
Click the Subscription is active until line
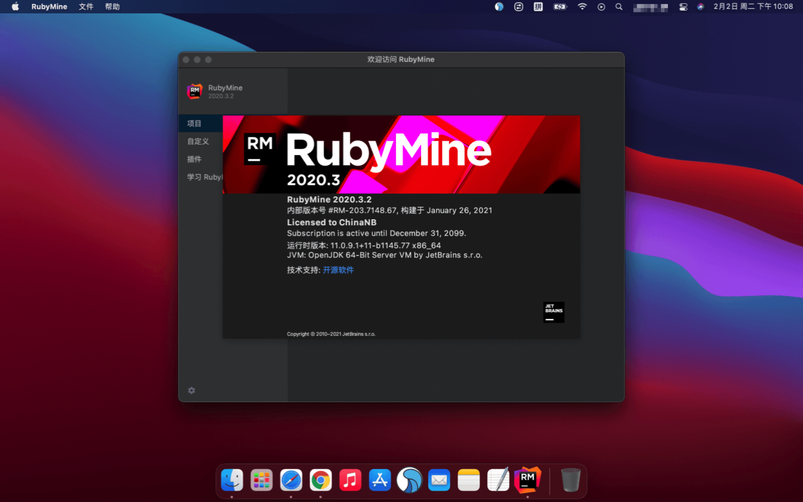click(x=376, y=233)
